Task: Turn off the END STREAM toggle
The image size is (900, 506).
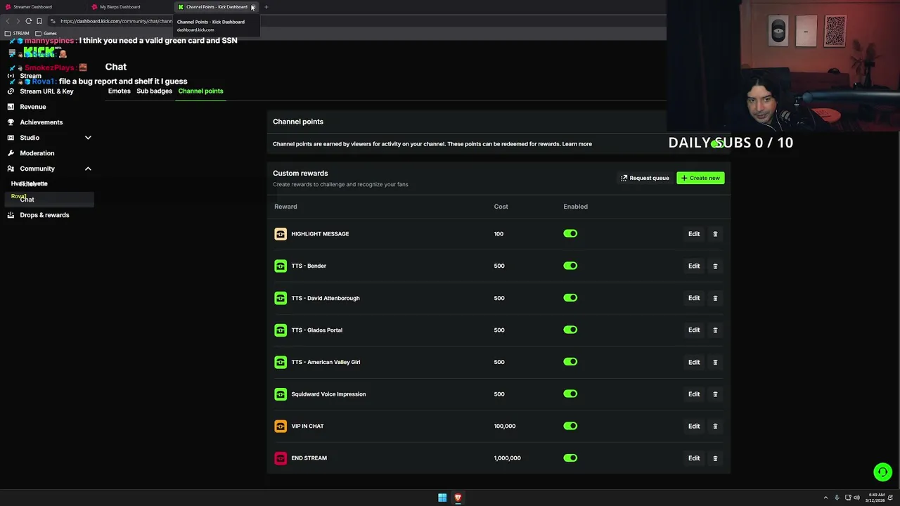Action: 570,458
